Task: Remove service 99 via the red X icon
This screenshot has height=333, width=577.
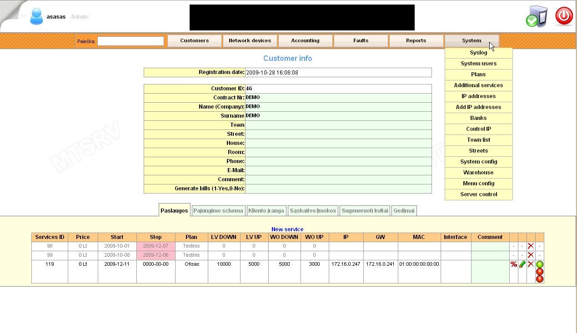Action: pos(531,255)
